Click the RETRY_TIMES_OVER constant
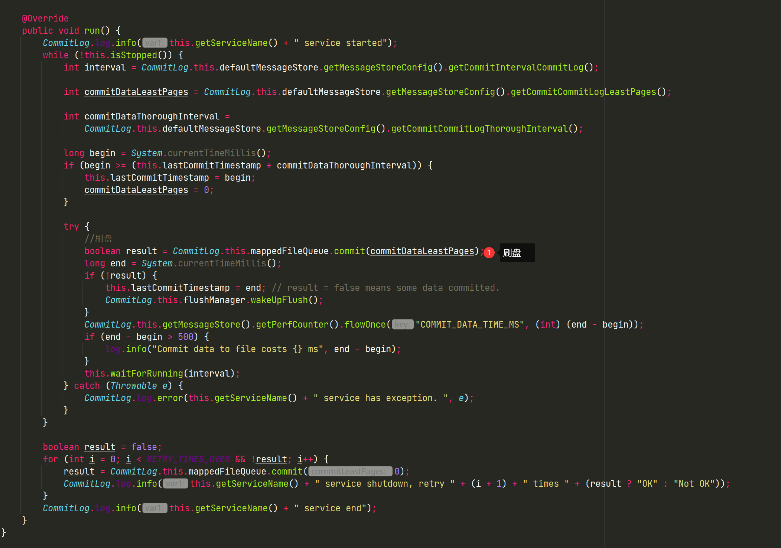The image size is (781, 548). point(188,459)
